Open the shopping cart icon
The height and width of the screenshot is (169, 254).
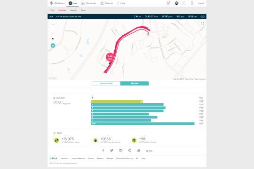[168, 3]
